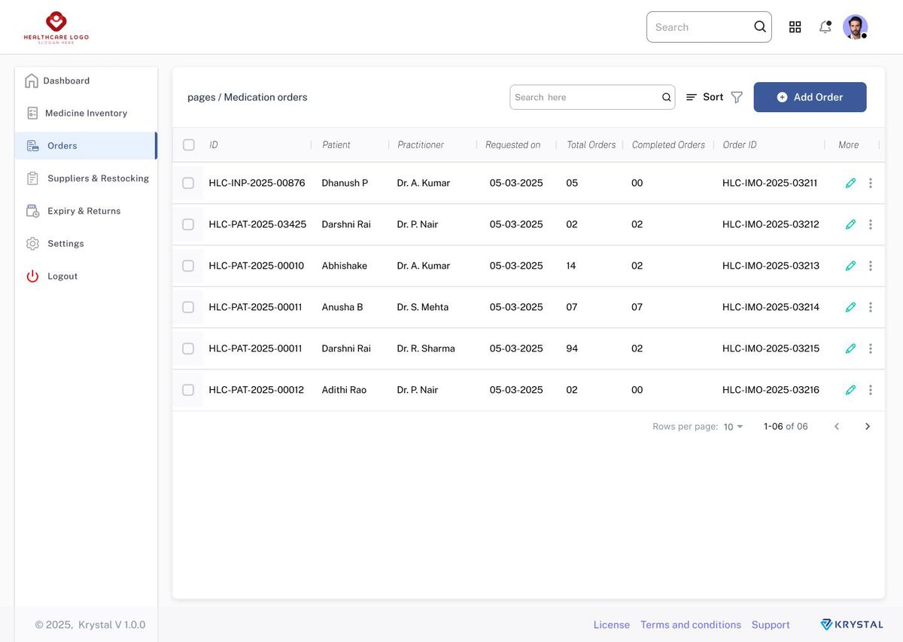Click the Add Order button

(x=810, y=97)
